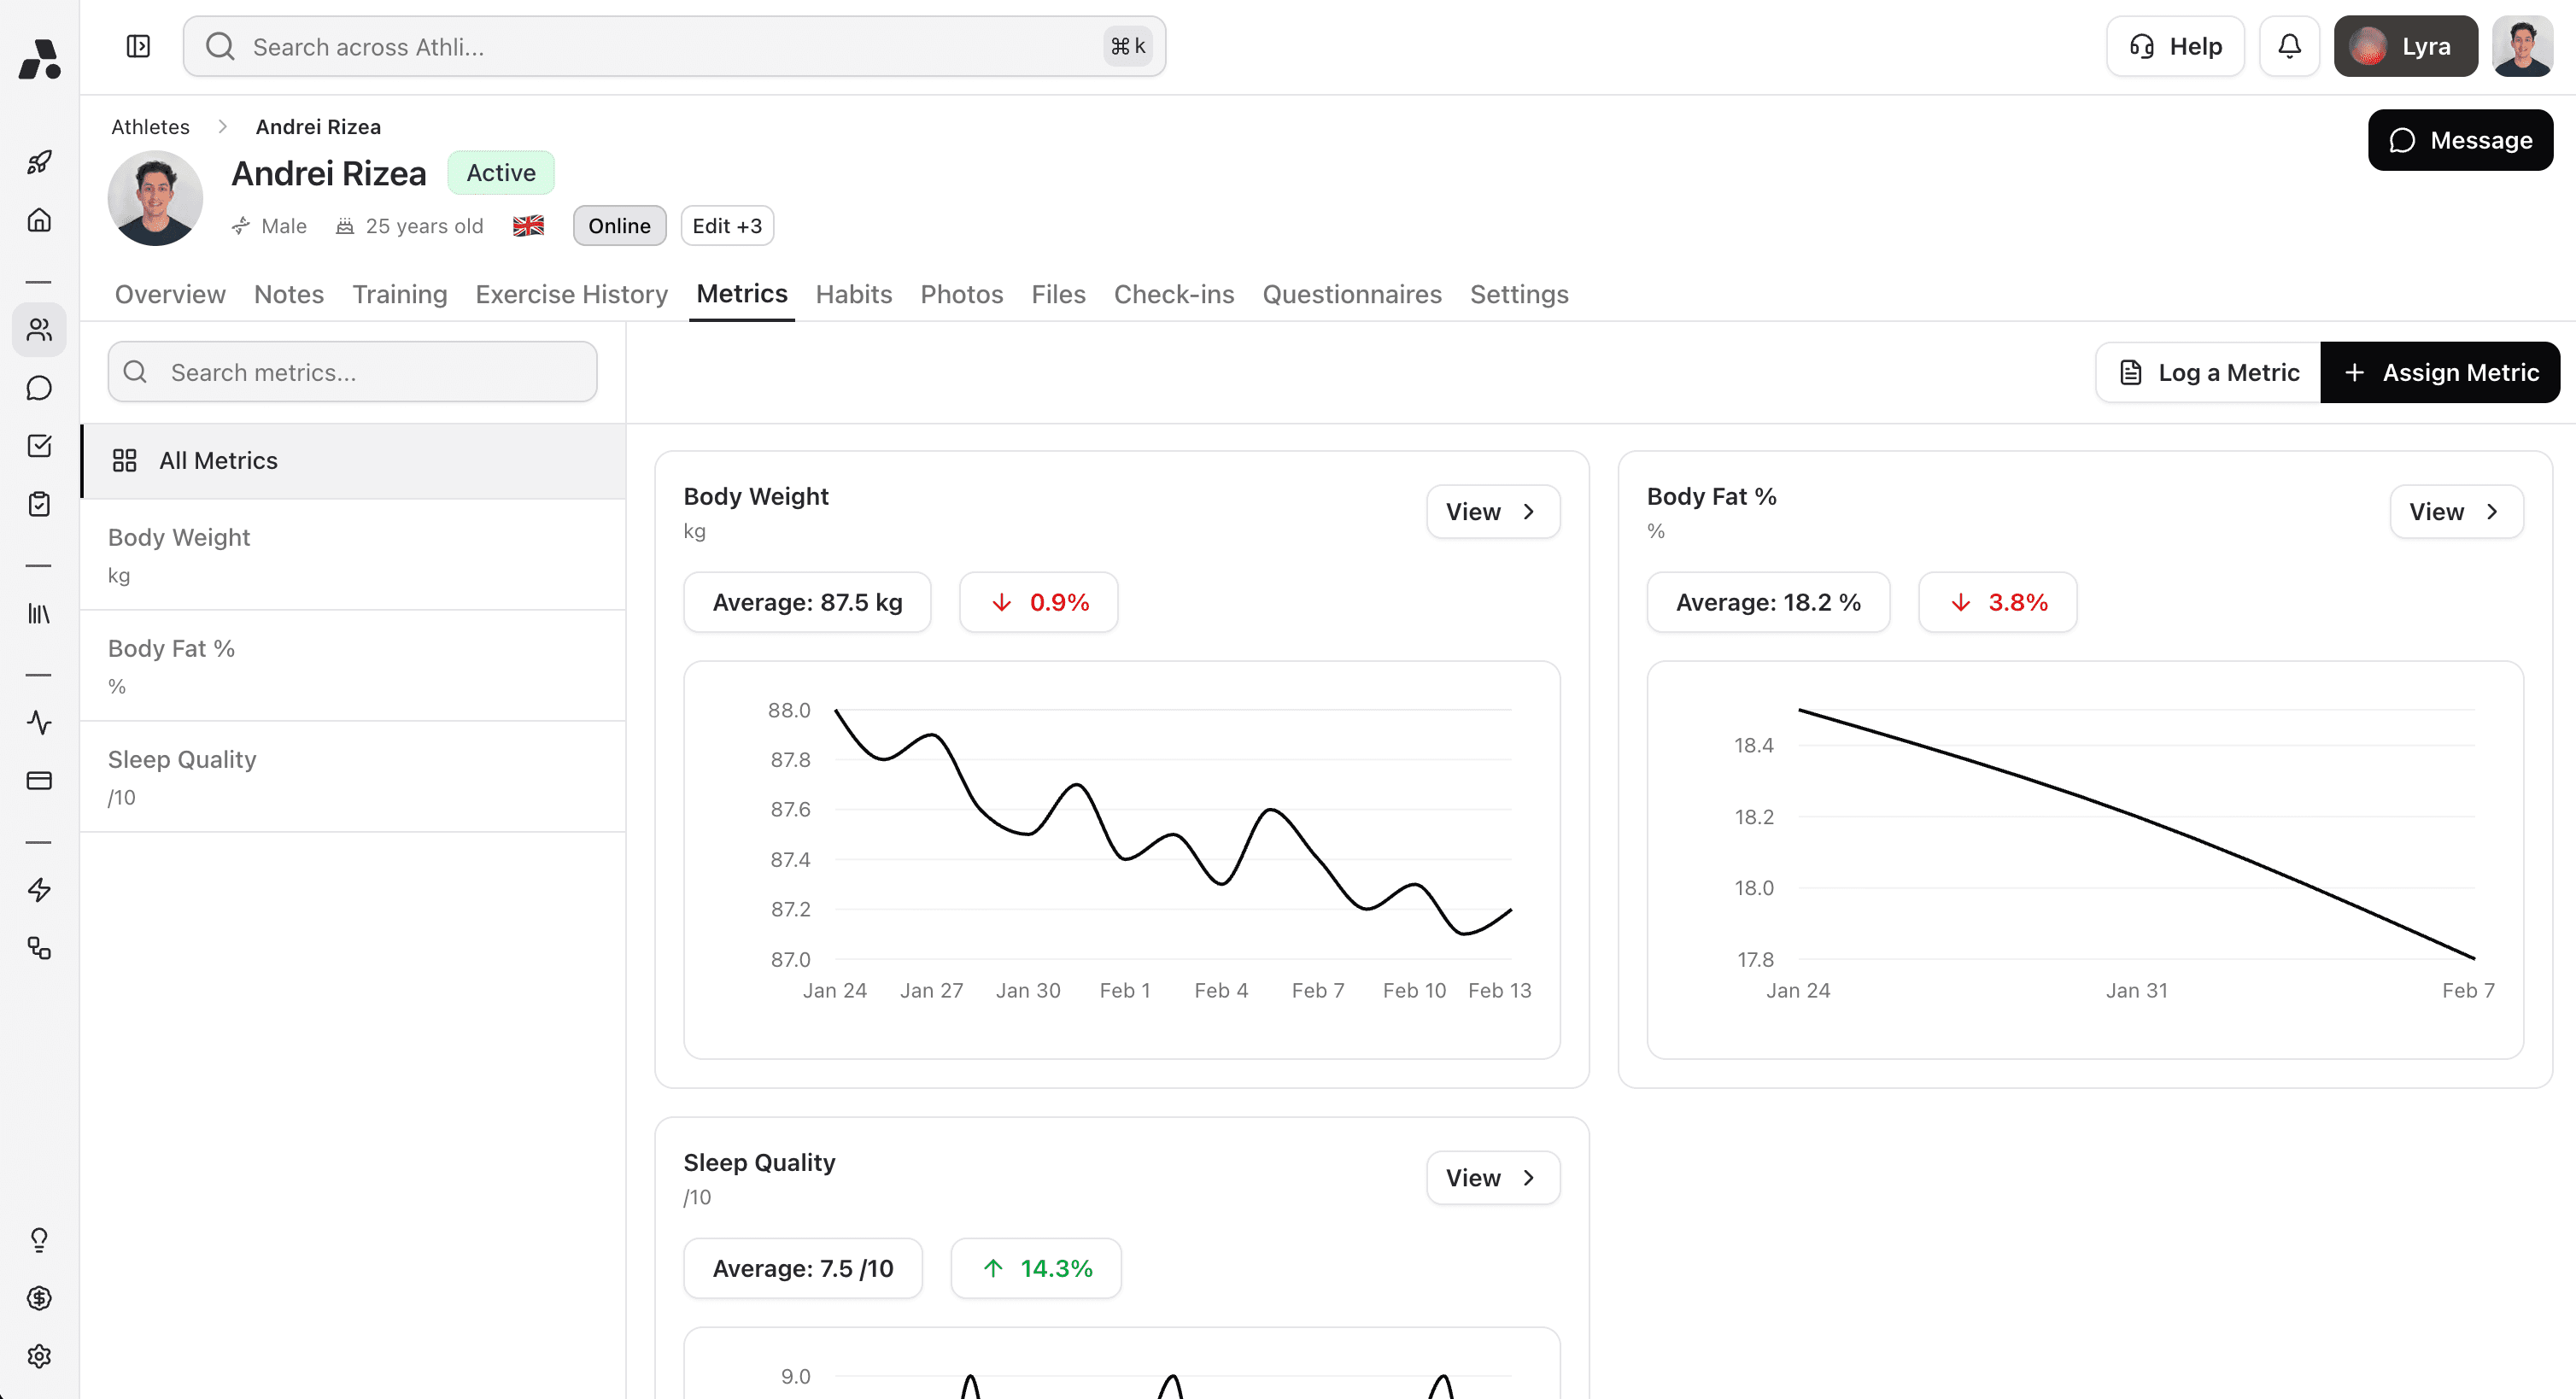This screenshot has height=1399, width=2576.
Task: Expand Edit +3 next to Online badge
Action: (727, 225)
